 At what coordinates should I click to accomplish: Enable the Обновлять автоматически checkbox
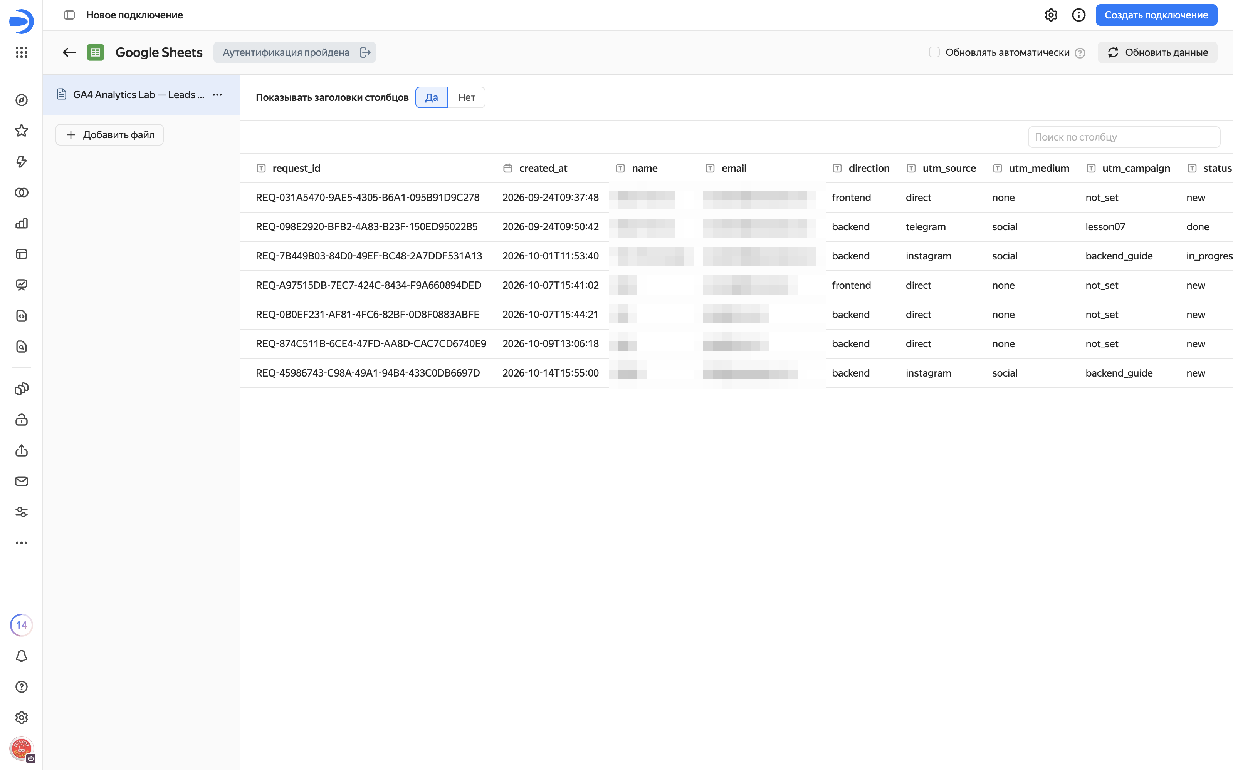coord(934,52)
